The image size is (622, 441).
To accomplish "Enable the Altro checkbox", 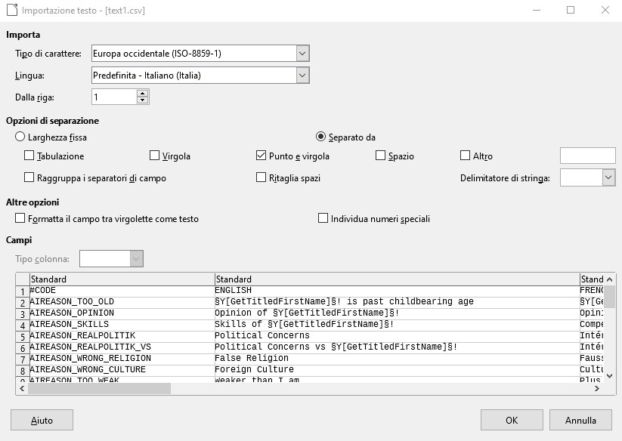I will coord(465,156).
